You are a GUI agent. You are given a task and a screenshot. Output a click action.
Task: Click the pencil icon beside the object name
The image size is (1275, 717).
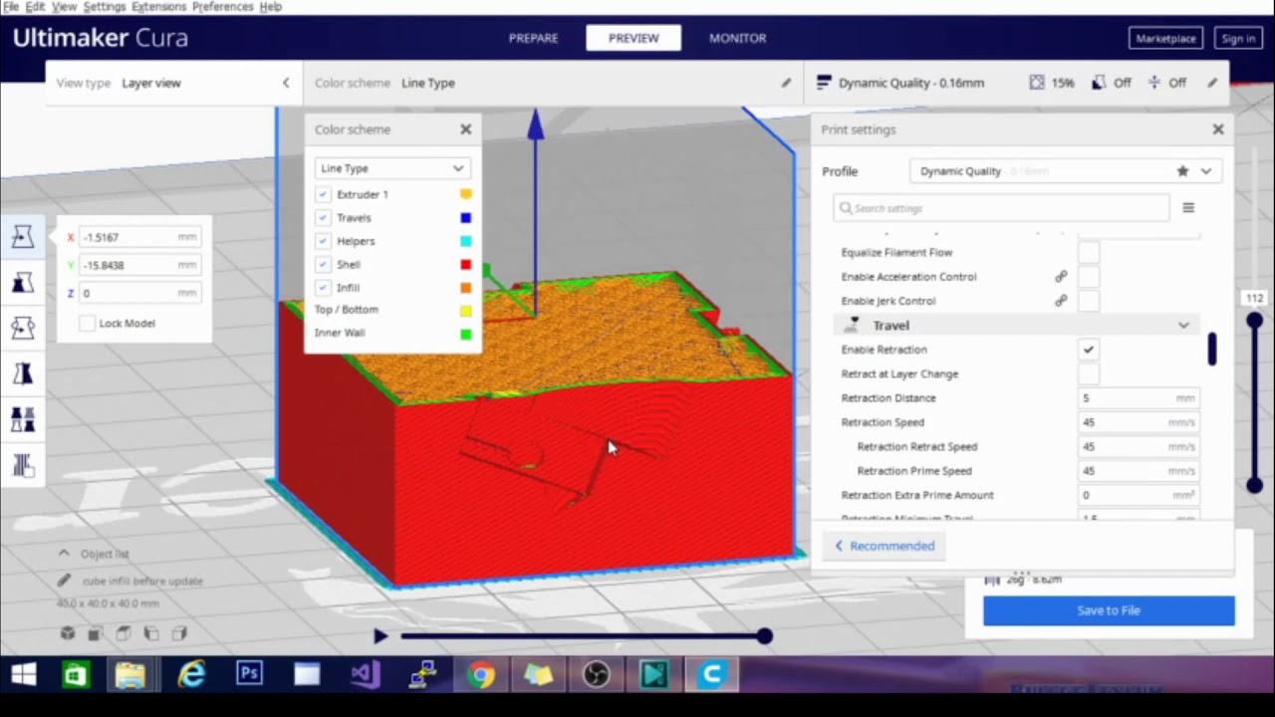pyautogui.click(x=65, y=580)
